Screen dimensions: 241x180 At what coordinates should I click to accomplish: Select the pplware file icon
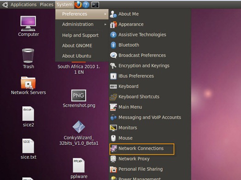click(x=79, y=165)
